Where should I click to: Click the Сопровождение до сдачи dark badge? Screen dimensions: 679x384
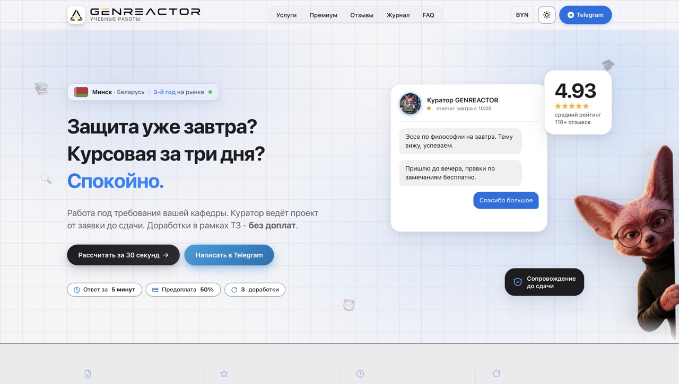pos(544,282)
